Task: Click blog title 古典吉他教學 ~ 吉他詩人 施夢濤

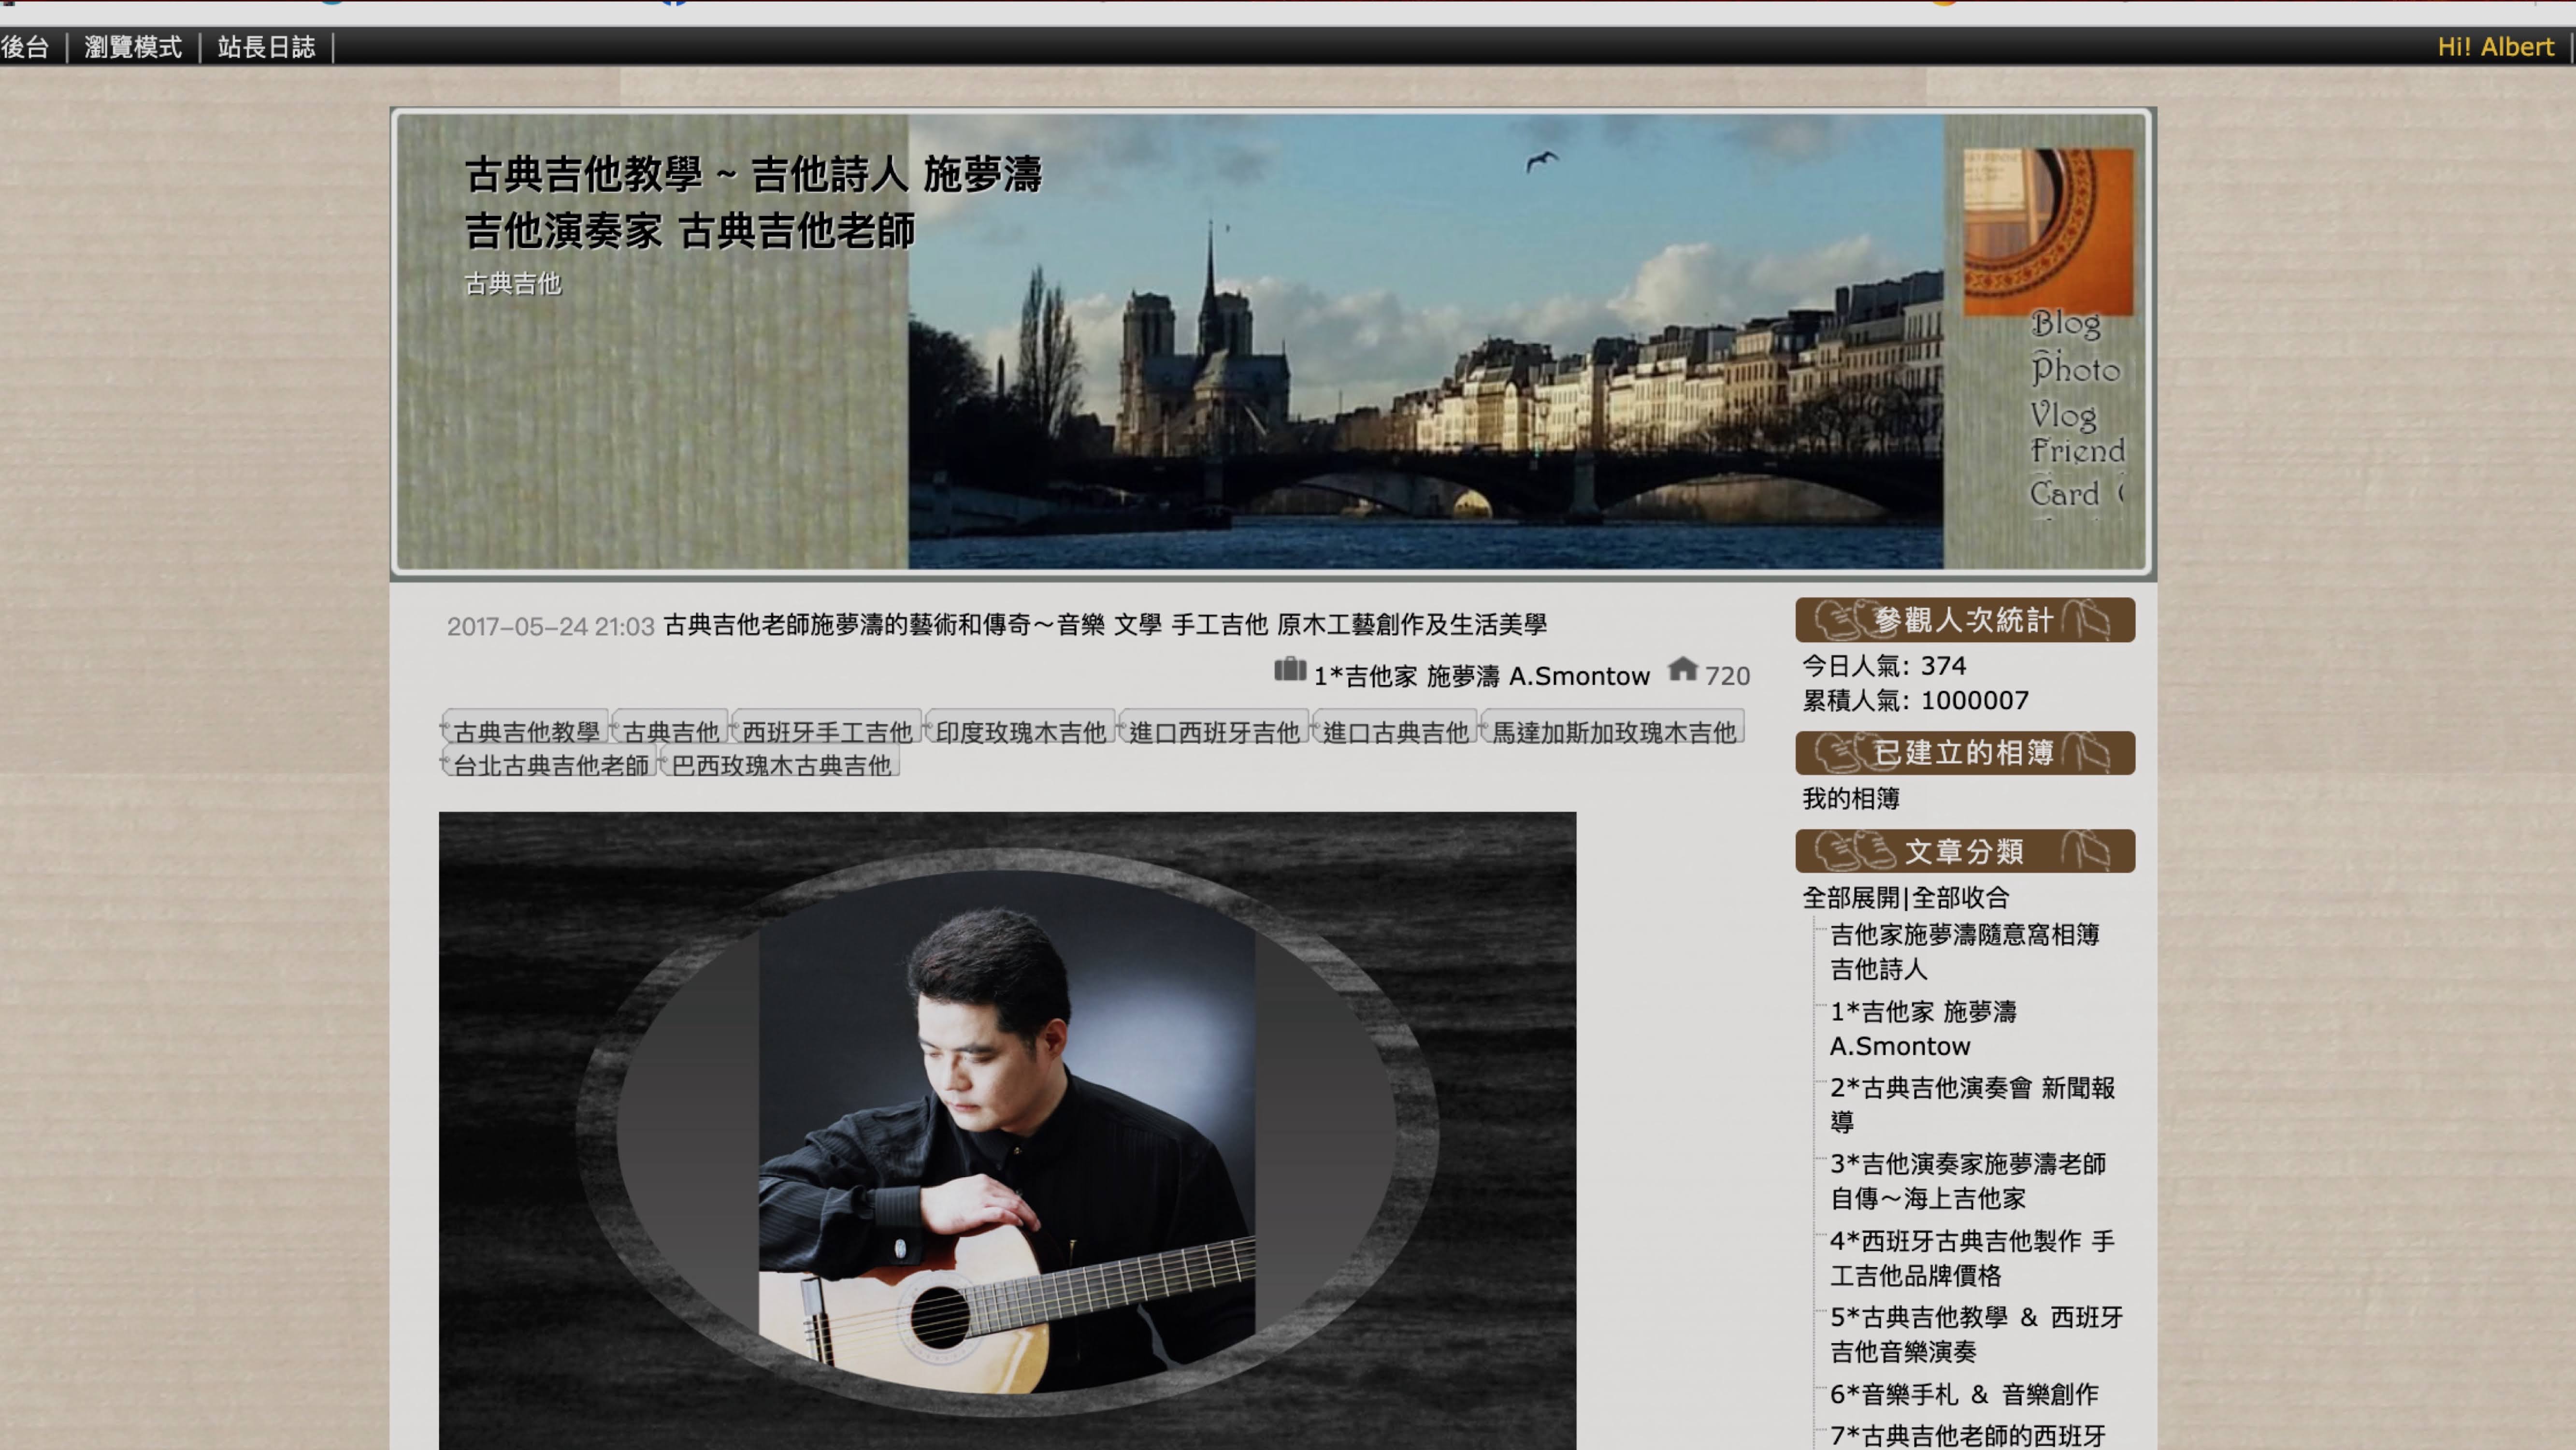Action: pos(753,175)
